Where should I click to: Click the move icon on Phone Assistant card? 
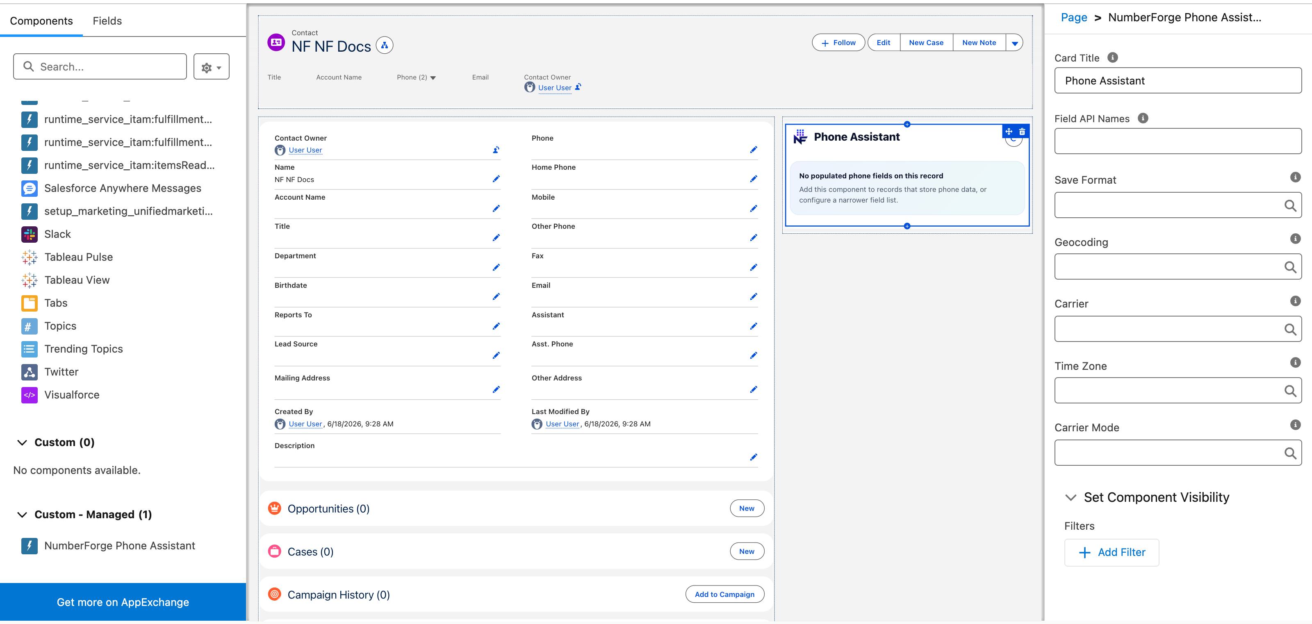(1009, 132)
